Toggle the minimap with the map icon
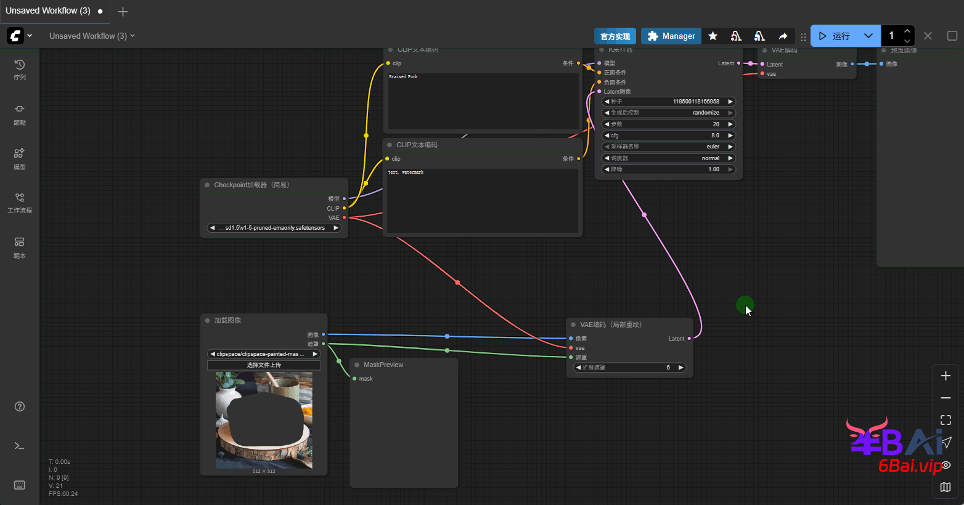Viewport: 964px width, 505px height. click(x=946, y=487)
